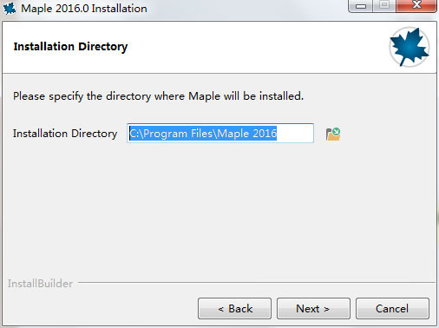Cancel the Maple installation
The height and width of the screenshot is (328, 439).
pyautogui.click(x=392, y=309)
